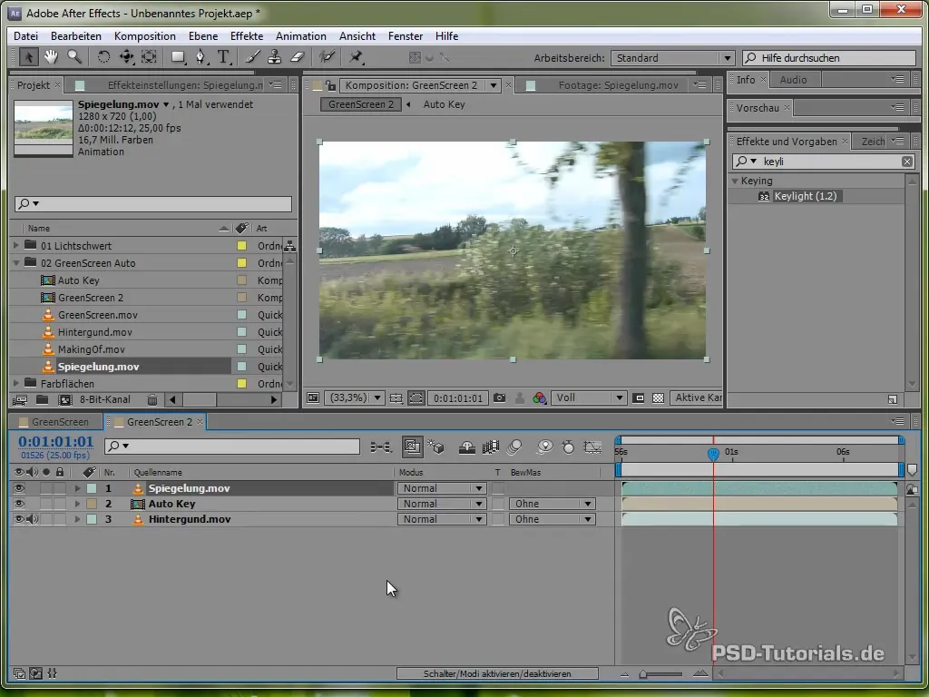This screenshot has width=929, height=697.
Task: Toggle mask and shape path visibility
Action: tap(416, 398)
